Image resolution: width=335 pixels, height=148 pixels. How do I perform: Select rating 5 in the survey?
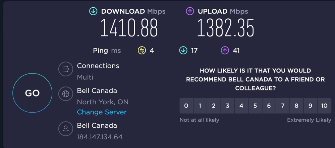tap(255, 106)
